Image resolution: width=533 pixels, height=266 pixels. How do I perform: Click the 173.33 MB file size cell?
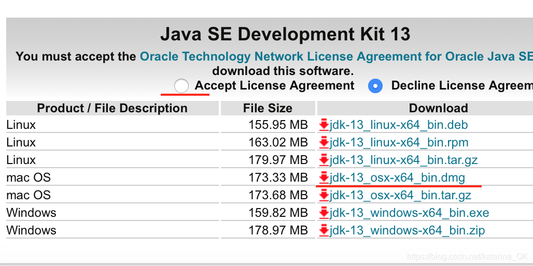coord(268,178)
